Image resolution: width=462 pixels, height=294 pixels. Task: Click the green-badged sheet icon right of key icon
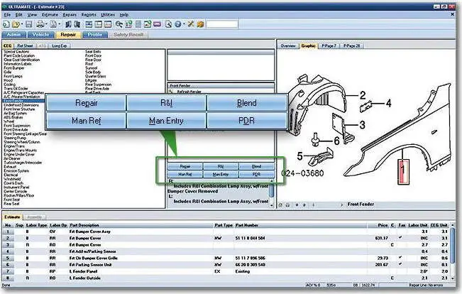tap(128, 24)
